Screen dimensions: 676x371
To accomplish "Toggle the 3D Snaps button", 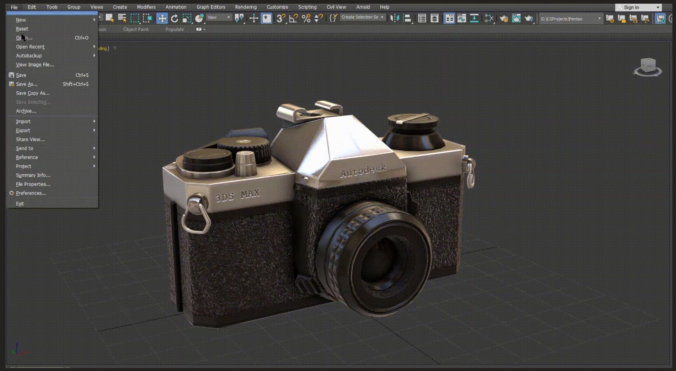I will [281, 18].
